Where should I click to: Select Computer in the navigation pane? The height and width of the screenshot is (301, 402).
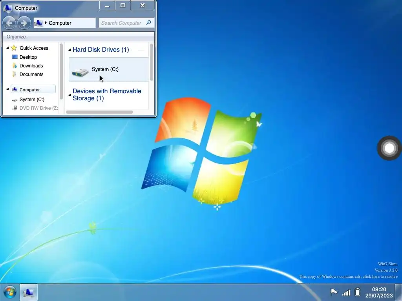33,89
